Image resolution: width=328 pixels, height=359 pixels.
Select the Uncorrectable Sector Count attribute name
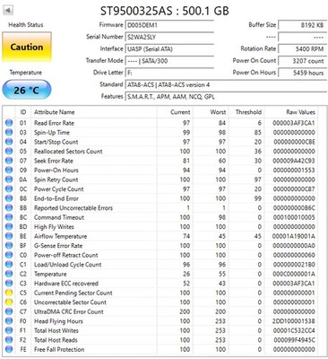tap(70, 302)
